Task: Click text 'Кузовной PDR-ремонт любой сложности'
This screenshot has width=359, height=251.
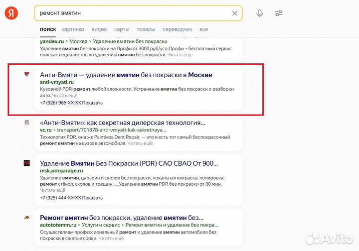Action: [86, 89]
